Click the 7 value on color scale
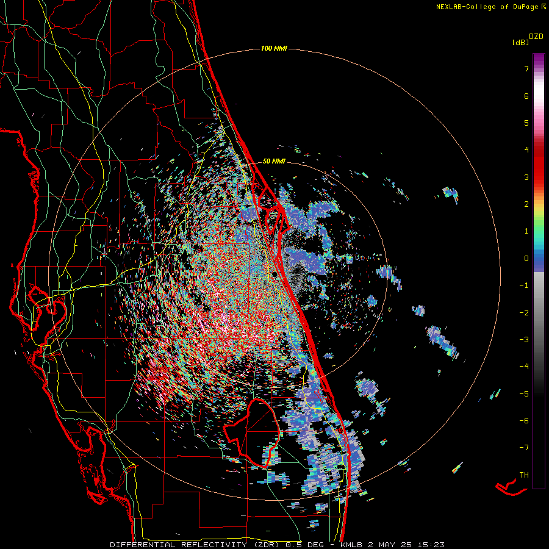 (526, 68)
